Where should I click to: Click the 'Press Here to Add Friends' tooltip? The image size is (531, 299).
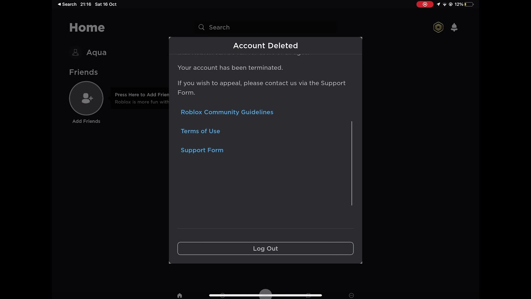tap(140, 98)
